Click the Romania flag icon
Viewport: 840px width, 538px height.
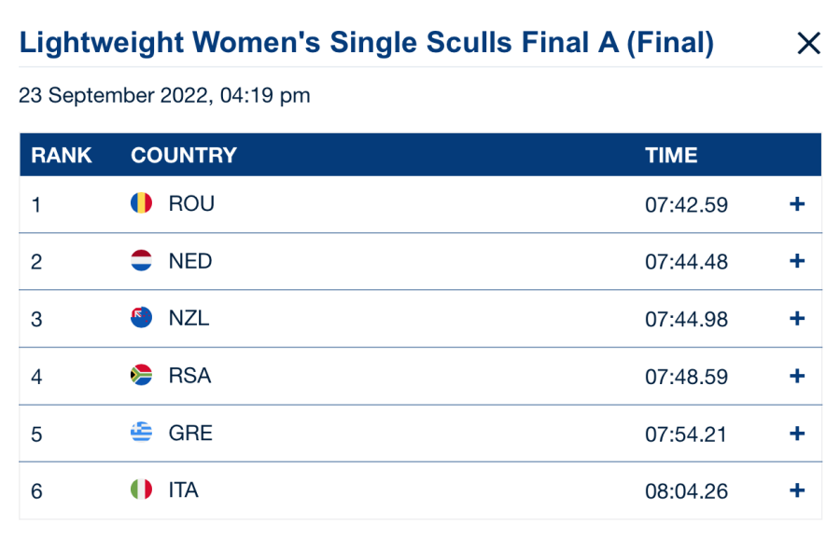pyautogui.click(x=141, y=203)
